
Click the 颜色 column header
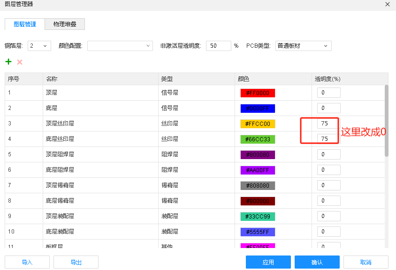tap(273, 79)
